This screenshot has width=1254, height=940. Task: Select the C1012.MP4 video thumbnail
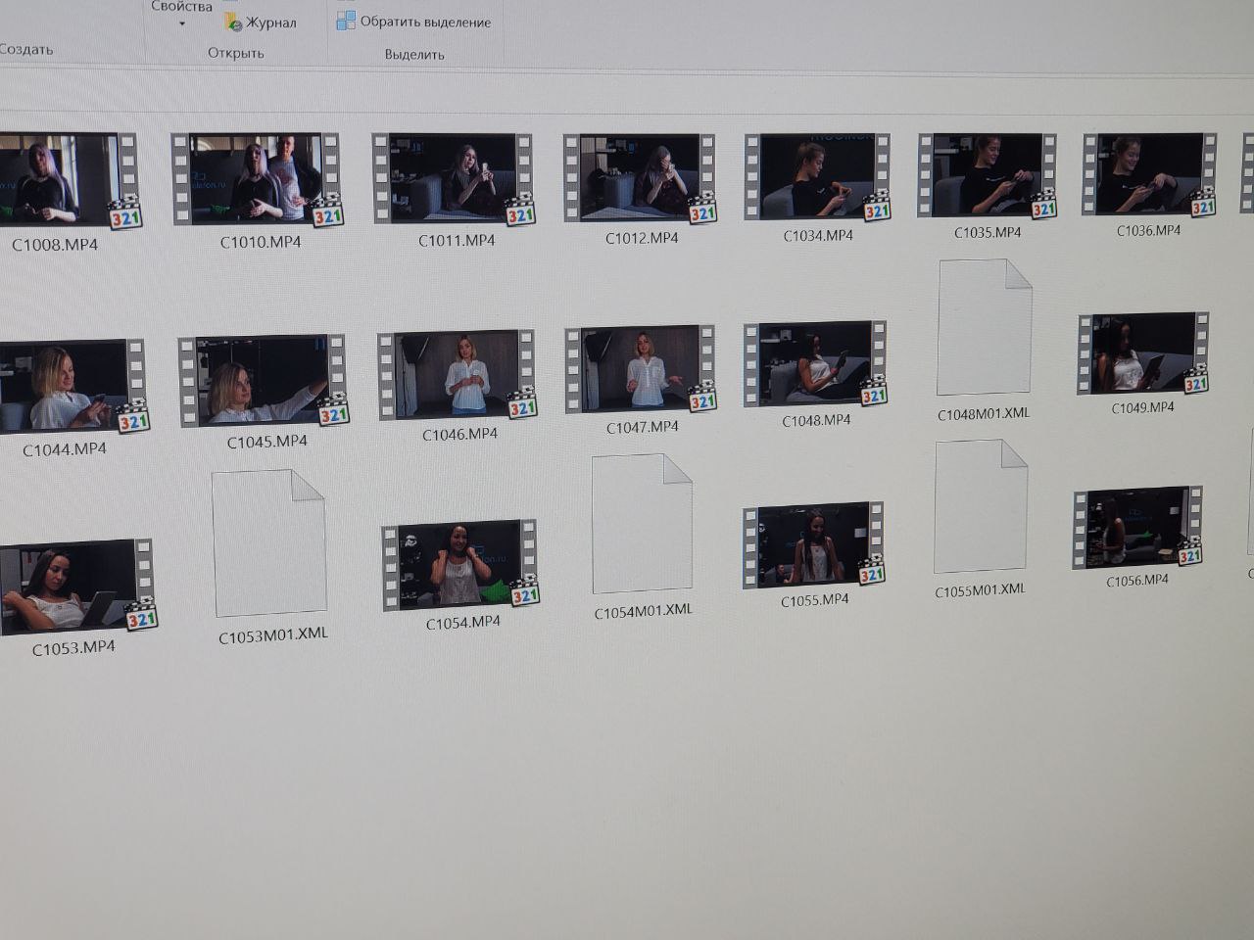pyautogui.click(x=640, y=177)
